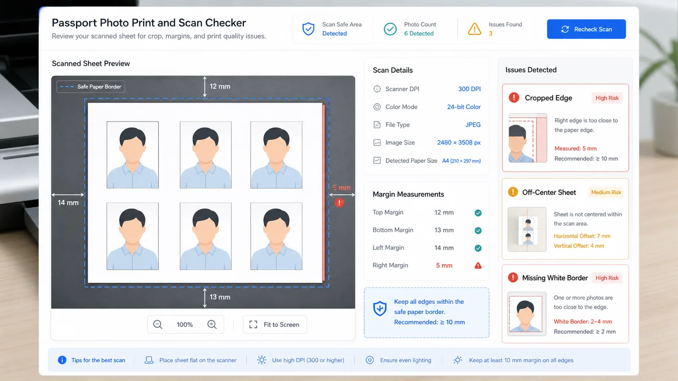The height and width of the screenshot is (381, 678).
Task: Click the Recheck Scan button
Action: [x=586, y=29]
